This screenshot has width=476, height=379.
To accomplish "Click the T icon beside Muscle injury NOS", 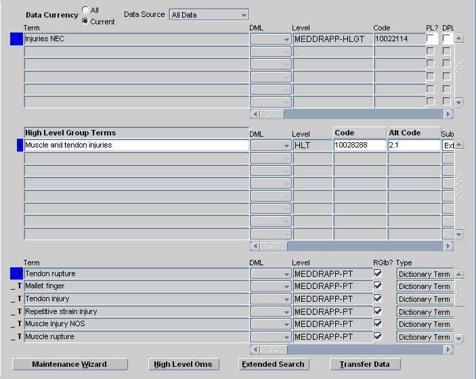I will coord(20,324).
